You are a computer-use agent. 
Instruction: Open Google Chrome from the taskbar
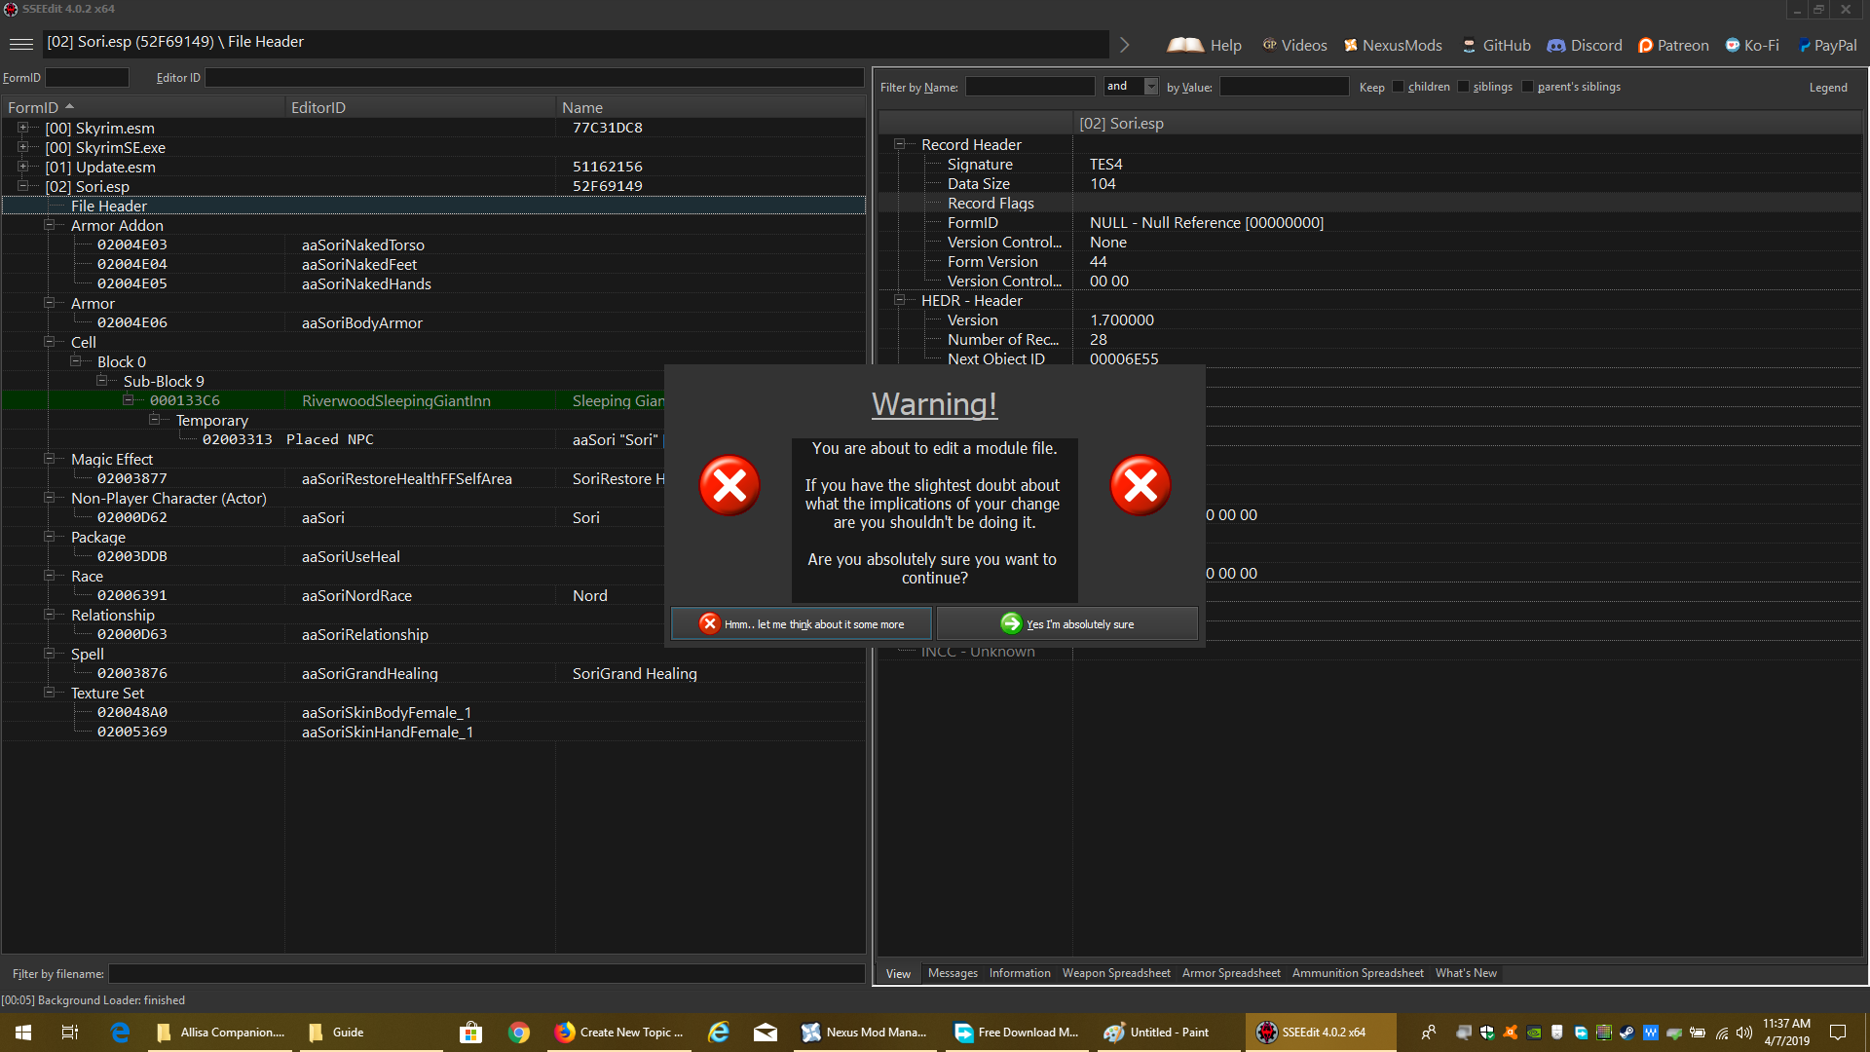click(x=519, y=1033)
